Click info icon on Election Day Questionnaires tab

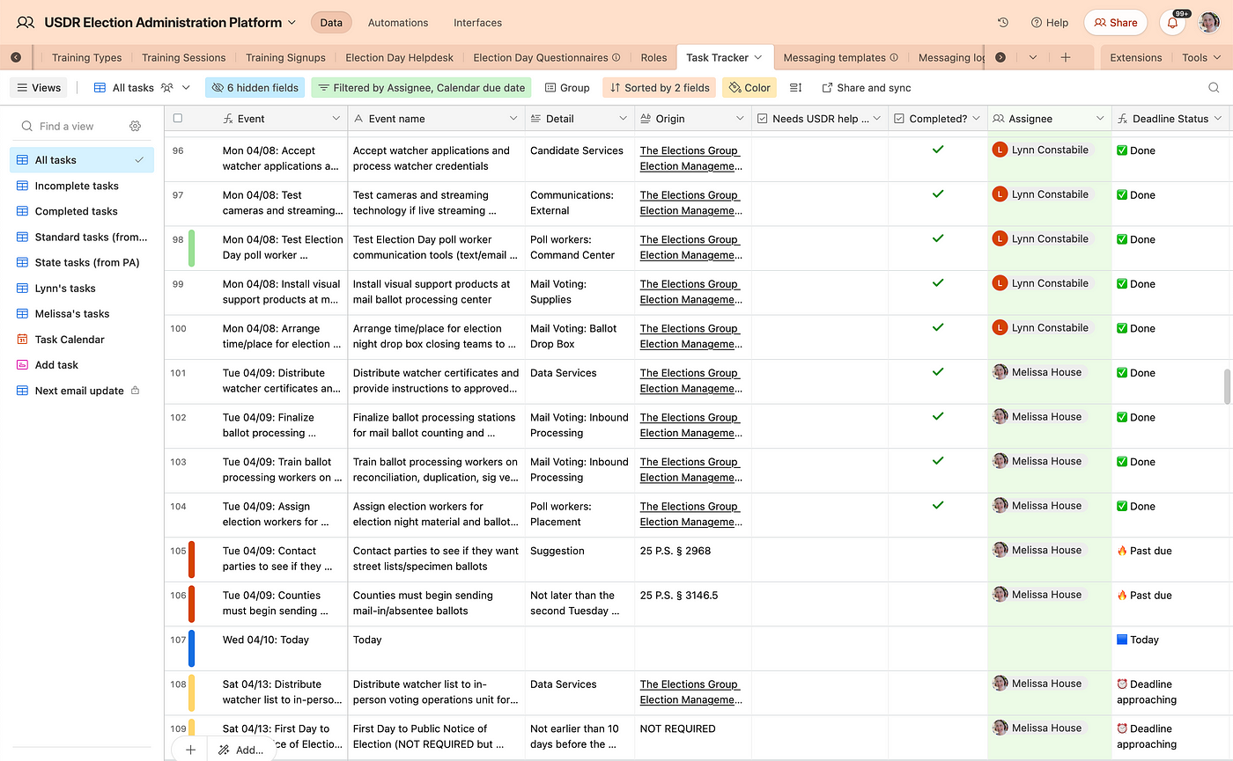(616, 57)
